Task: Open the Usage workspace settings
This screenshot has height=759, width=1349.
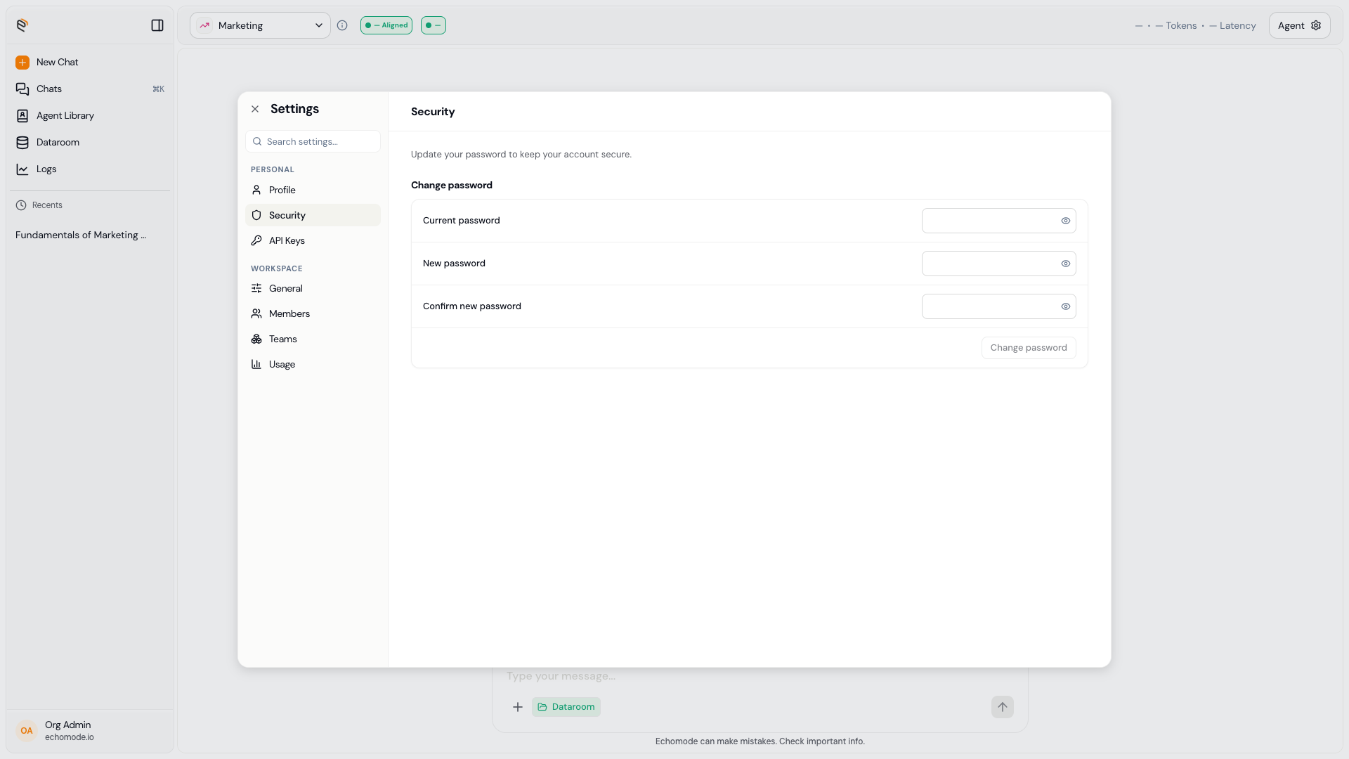Action: point(313,364)
